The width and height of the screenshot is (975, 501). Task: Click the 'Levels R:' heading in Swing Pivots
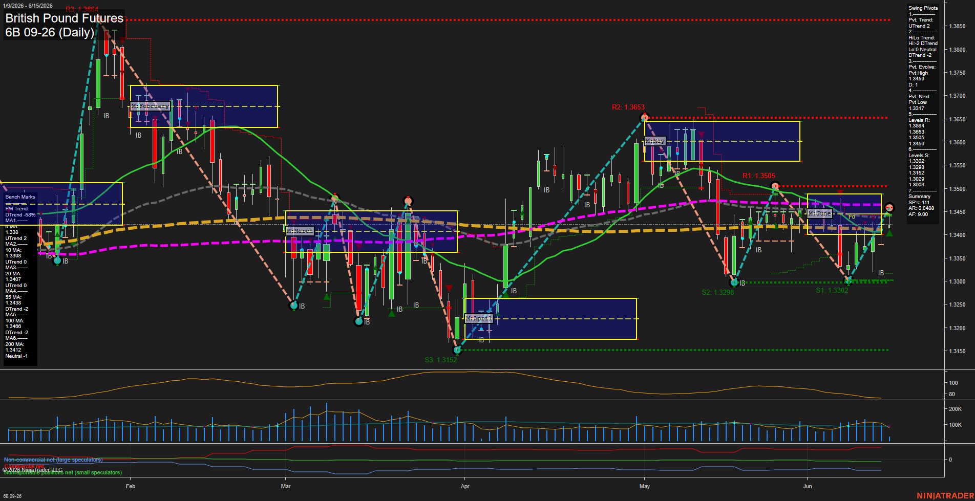(919, 120)
